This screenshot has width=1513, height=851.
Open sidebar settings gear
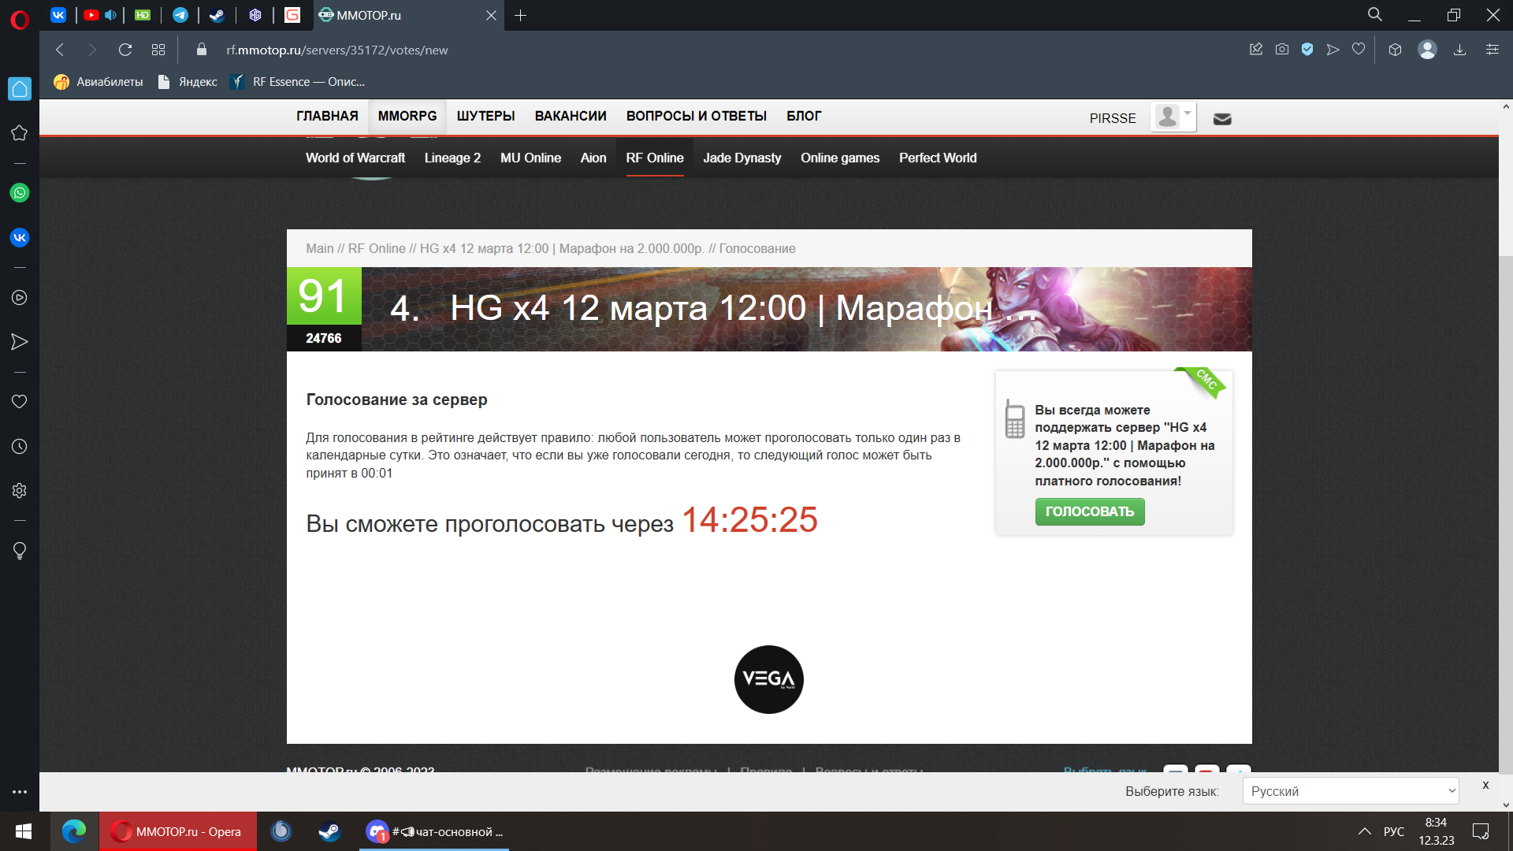20,491
